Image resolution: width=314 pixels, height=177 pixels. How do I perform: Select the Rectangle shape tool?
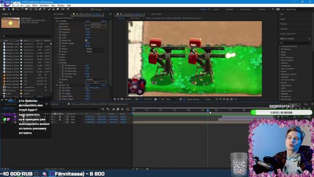click(36, 9)
